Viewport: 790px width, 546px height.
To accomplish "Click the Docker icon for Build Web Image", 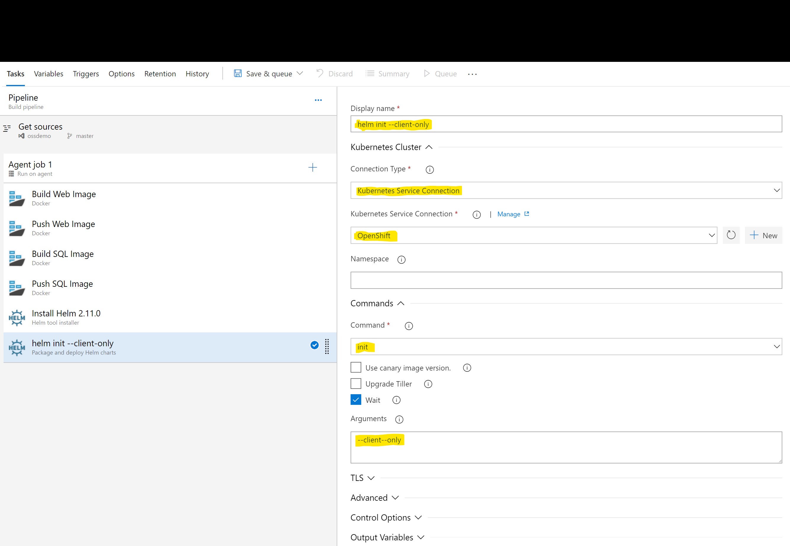I will [17, 198].
